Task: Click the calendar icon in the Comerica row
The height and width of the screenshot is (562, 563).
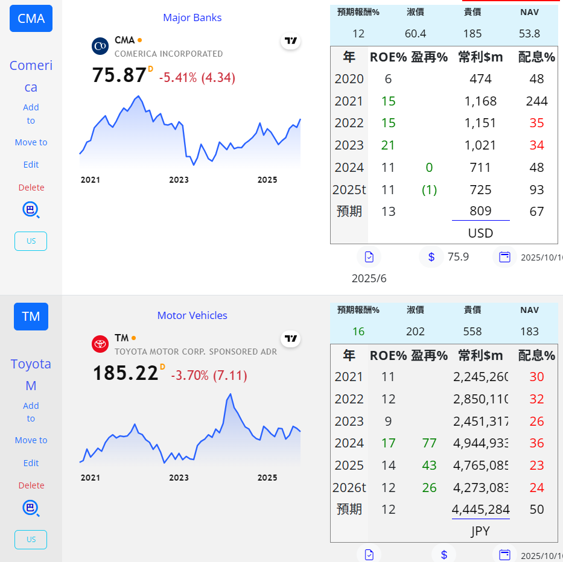Action: (504, 257)
